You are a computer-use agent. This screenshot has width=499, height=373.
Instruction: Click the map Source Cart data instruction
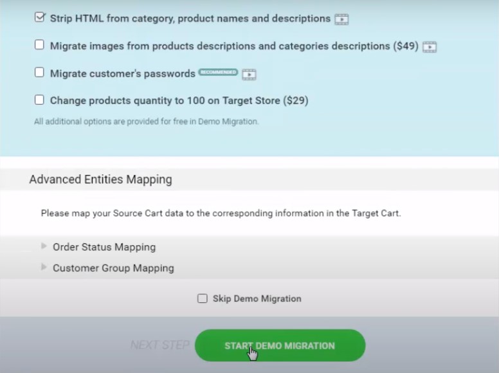[221, 213]
